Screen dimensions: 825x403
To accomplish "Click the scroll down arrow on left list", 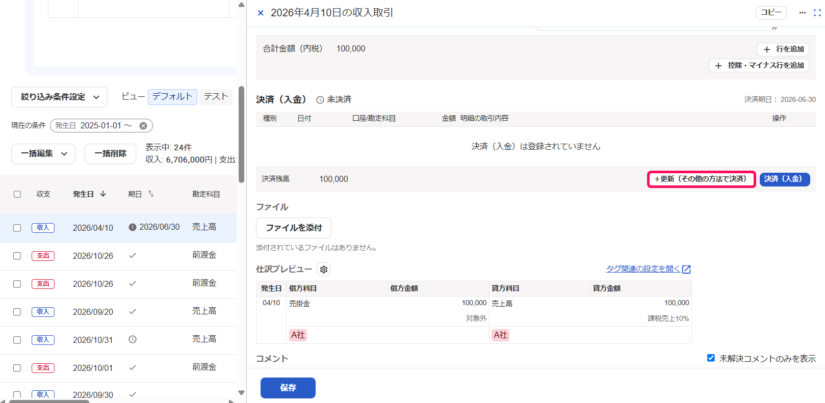I will coord(241,393).
